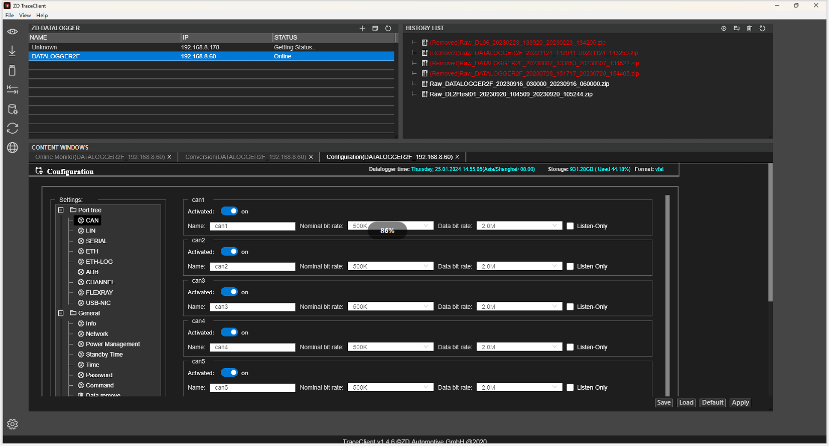Delete history item with trash icon
This screenshot has height=446, width=829.
749,29
